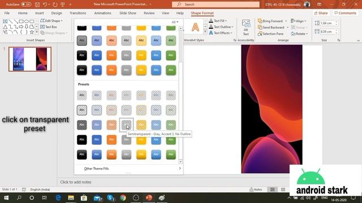Click accessibility/spell check icon in status bar
The height and width of the screenshot is (203, 362).
(x=24, y=189)
